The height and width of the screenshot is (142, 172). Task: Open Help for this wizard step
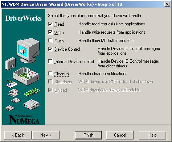(152, 135)
